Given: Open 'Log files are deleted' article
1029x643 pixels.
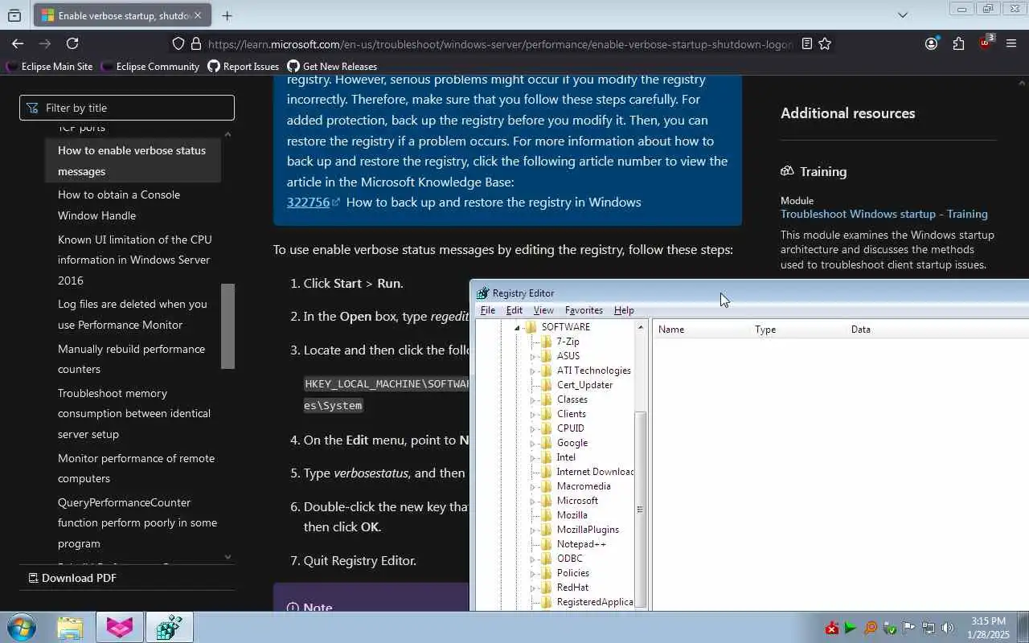Looking at the screenshot, I should (133, 314).
